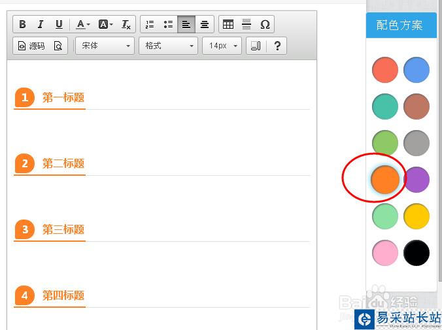Open the 格式 format dropdown
442x330 pixels.
click(168, 46)
